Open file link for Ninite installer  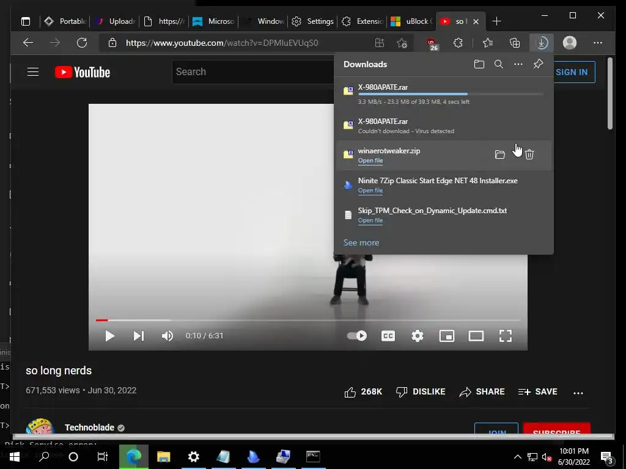[x=370, y=191]
